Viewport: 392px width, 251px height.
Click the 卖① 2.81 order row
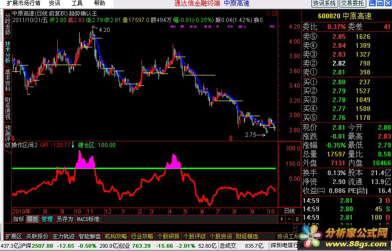347,72
